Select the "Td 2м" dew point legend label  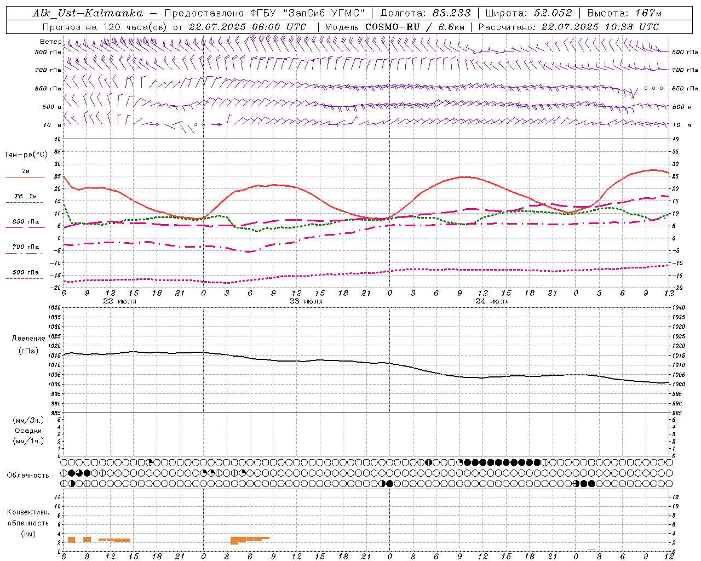pos(25,196)
